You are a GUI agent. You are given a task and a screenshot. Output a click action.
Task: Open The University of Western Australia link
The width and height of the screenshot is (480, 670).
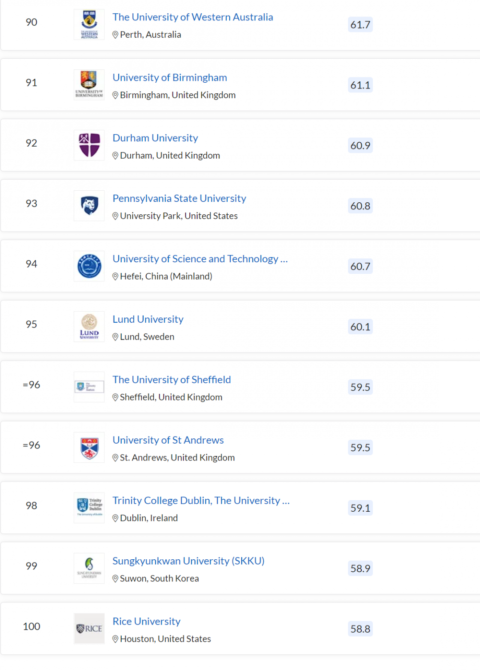(x=192, y=17)
